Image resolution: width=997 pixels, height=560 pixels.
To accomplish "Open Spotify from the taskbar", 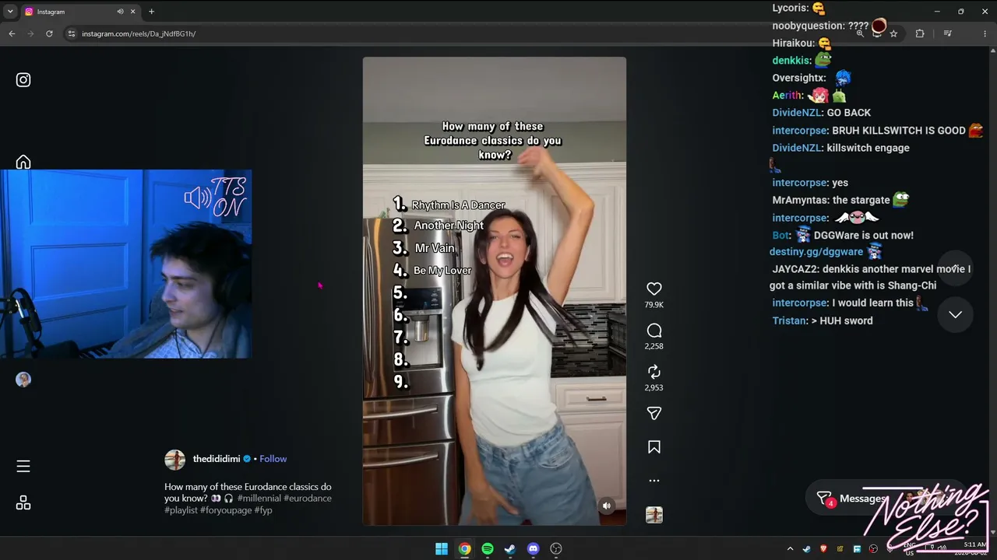I will [488, 549].
